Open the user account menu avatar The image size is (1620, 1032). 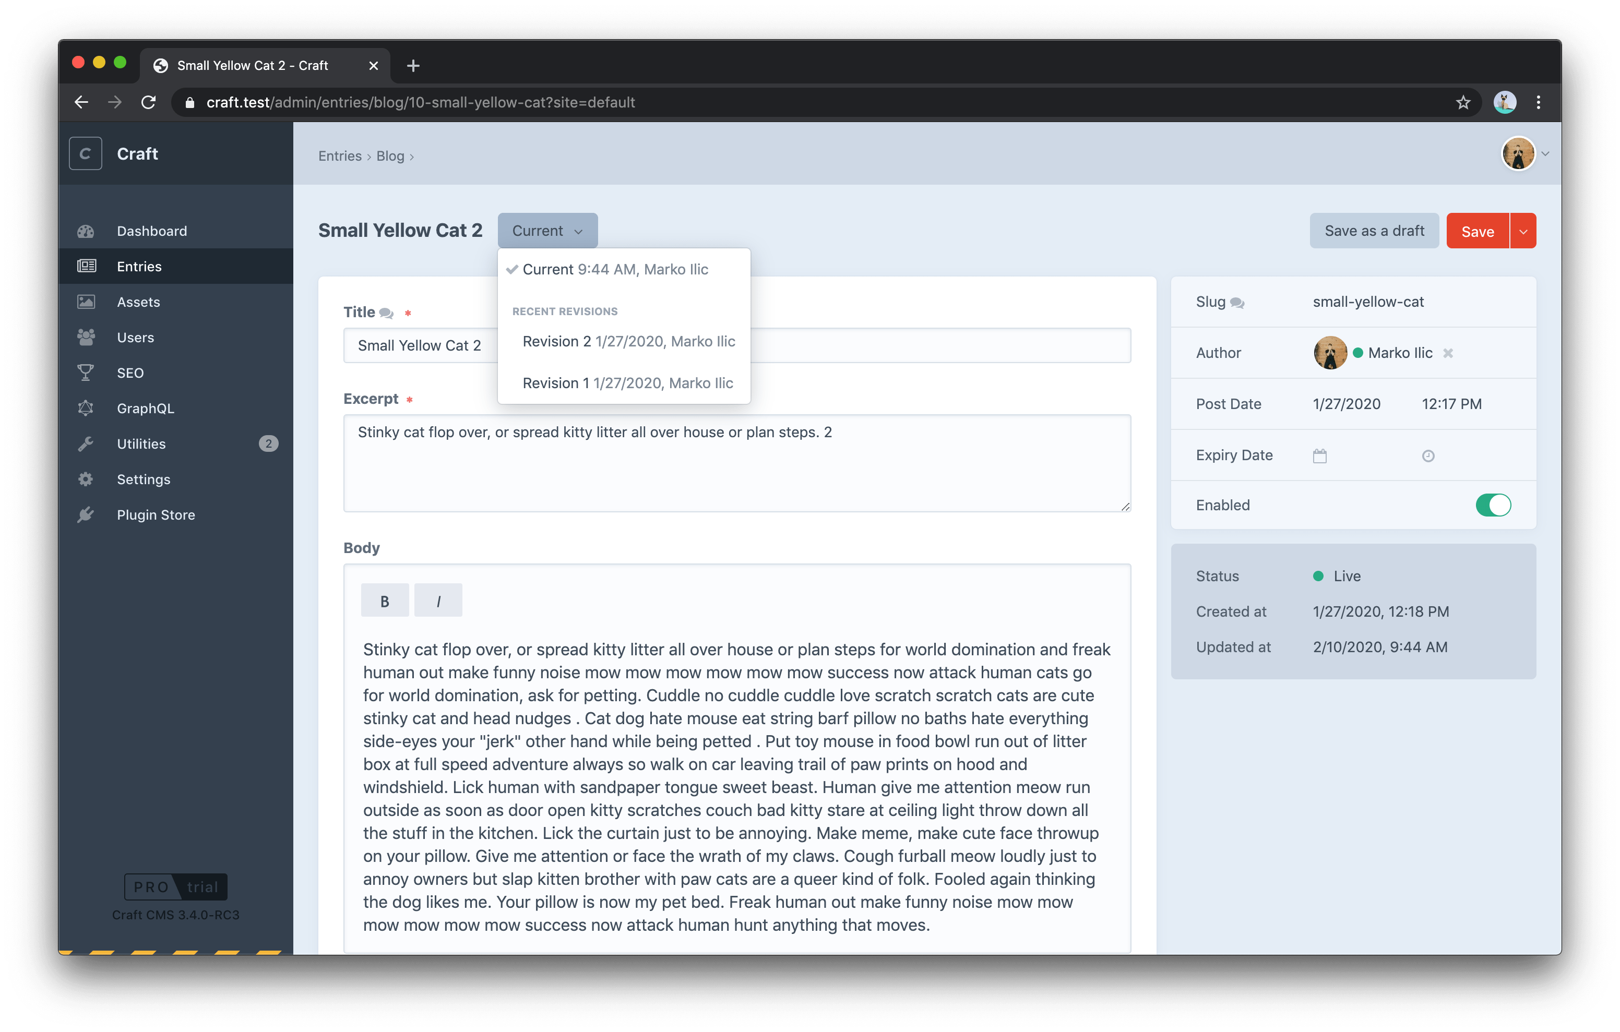pyautogui.click(x=1518, y=153)
